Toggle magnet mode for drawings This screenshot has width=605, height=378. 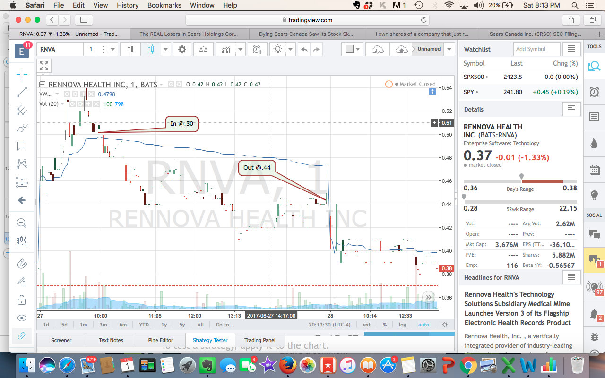coord(22,264)
